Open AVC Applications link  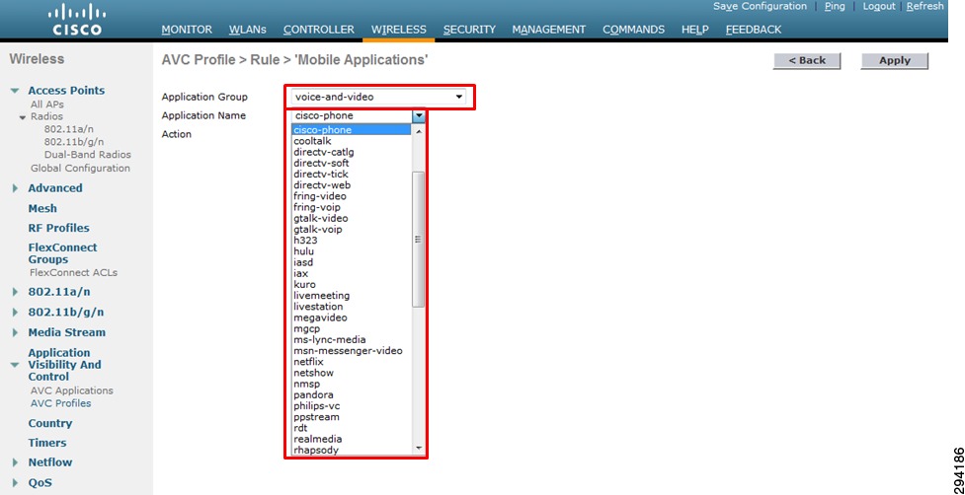(71, 390)
